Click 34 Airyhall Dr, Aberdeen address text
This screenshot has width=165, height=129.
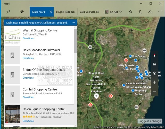[42, 54]
